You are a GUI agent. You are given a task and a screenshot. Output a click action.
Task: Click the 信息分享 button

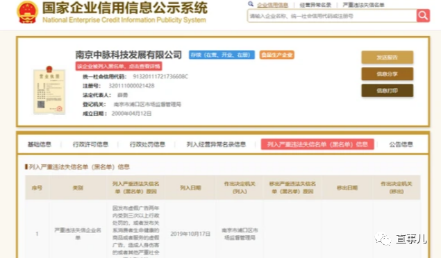point(388,74)
